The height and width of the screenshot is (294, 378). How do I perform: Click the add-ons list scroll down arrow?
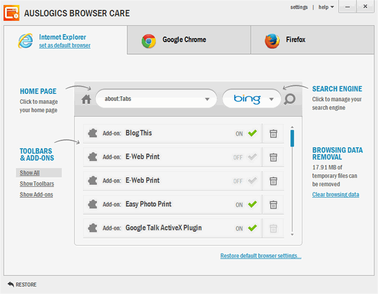pos(292,234)
